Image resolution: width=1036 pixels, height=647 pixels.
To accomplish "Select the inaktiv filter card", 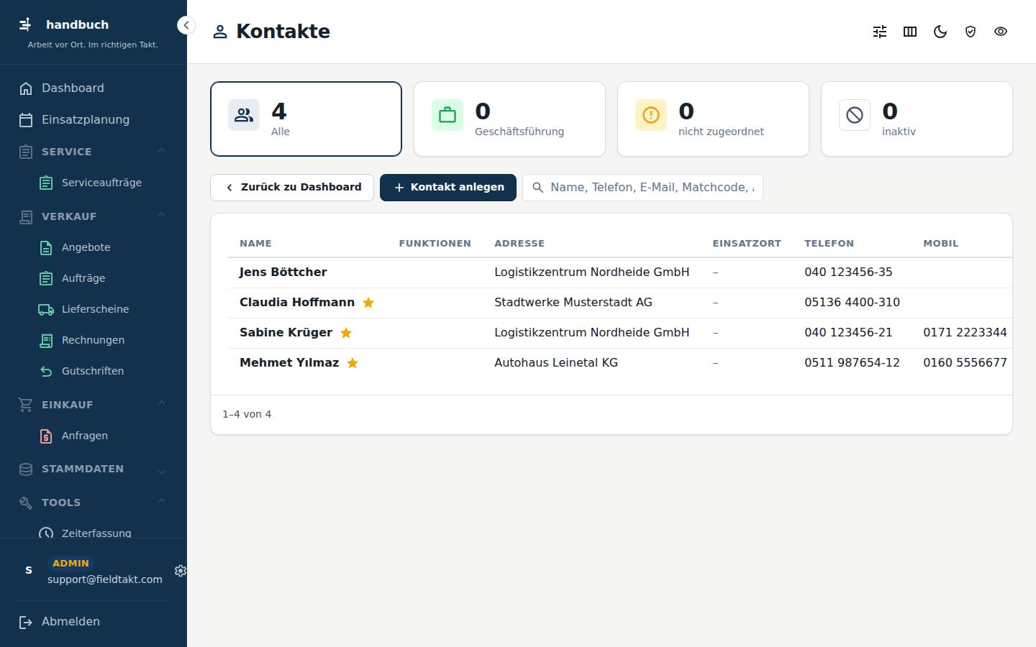I will (917, 119).
